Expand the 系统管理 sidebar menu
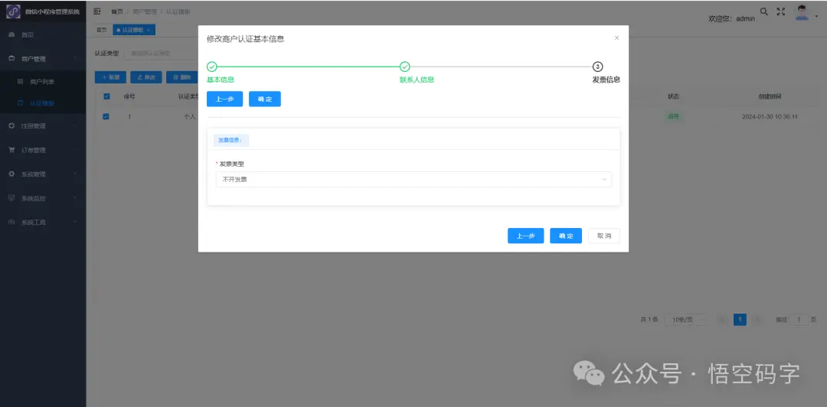The width and height of the screenshot is (827, 407). click(75, 174)
